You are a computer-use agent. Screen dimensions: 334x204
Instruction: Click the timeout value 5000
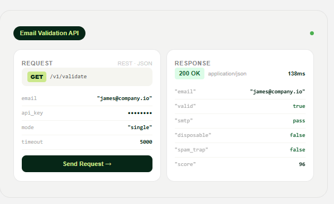point(146,142)
